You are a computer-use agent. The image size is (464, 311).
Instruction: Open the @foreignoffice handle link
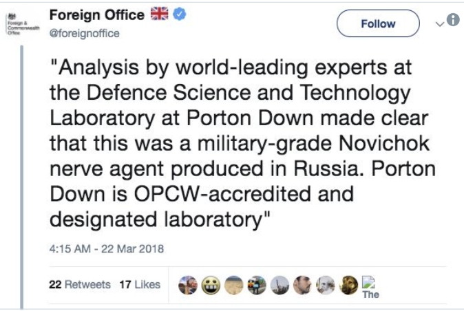85,33
